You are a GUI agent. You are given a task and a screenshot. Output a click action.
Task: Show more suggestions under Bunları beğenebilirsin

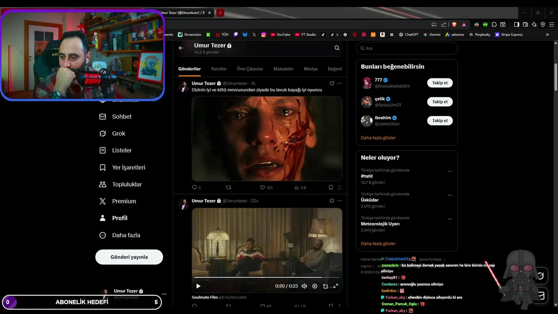(378, 138)
